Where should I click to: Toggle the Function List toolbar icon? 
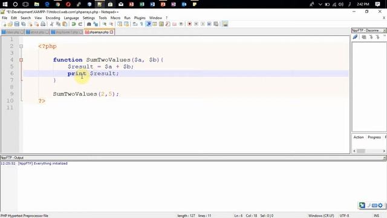pos(168,24)
